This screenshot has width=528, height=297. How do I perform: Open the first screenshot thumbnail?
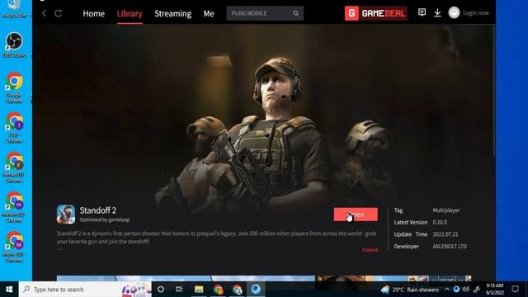pos(186,278)
